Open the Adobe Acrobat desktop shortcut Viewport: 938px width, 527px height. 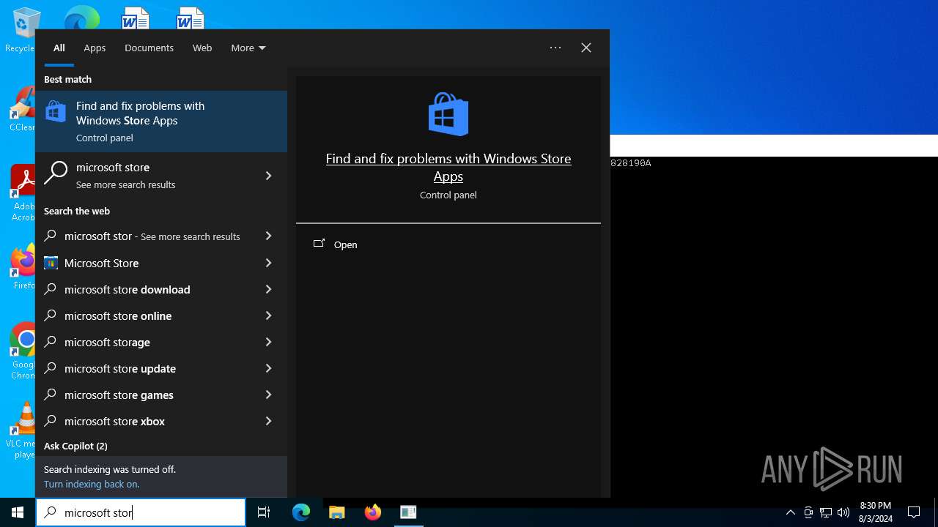pos(23,193)
